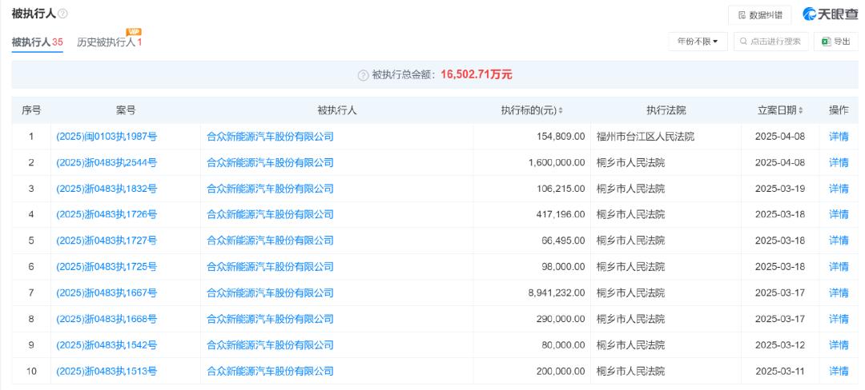Click the VIP badge above 历史被执行人
This screenshot has height=390, width=865.
134,32
